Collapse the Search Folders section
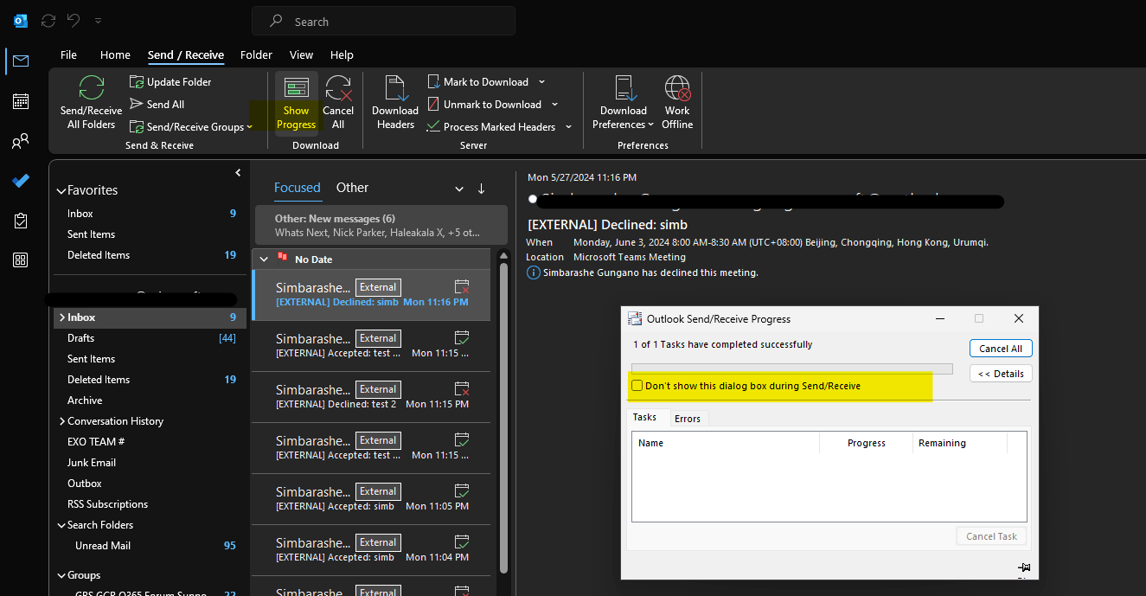Image resolution: width=1146 pixels, height=596 pixels. (x=61, y=525)
